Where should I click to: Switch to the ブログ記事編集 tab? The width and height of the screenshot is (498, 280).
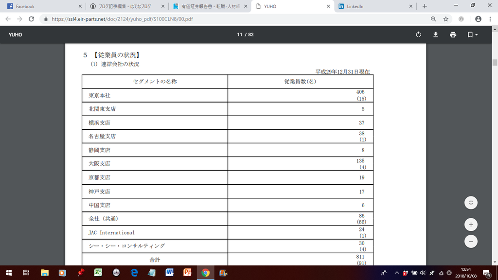(x=126, y=6)
